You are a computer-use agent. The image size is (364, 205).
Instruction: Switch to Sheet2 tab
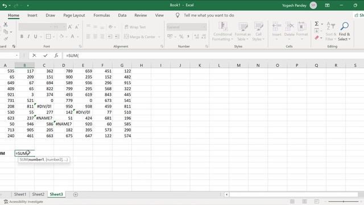tap(38, 194)
